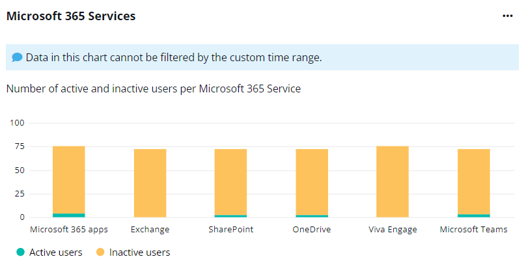526x272 pixels.
Task: Click the Microsoft 365 apps axis label
Action: tap(69, 230)
